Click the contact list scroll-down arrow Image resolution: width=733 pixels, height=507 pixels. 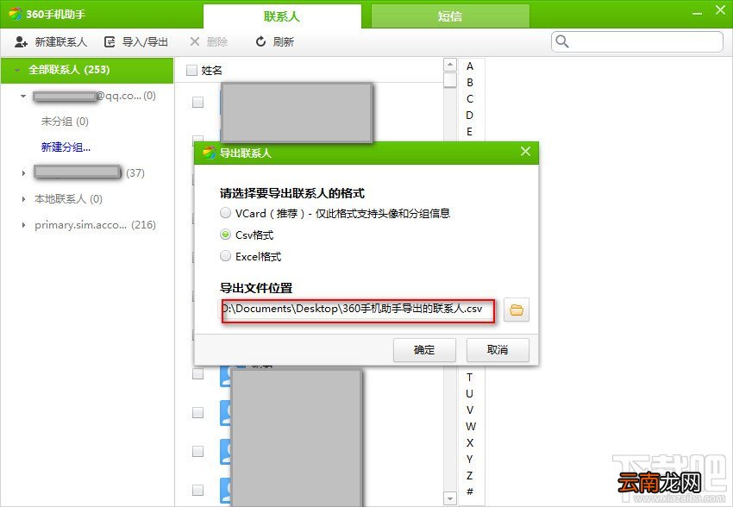[449, 498]
